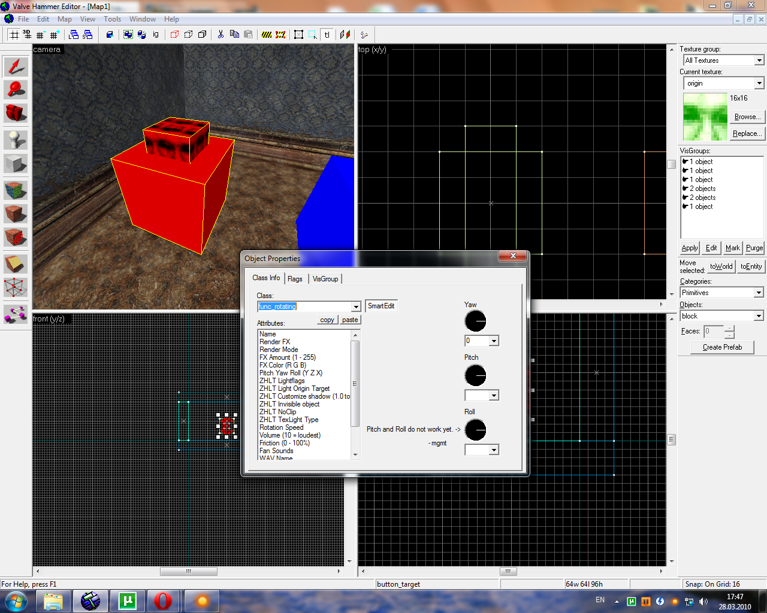Decrease grid size with minus icon

click(40, 35)
